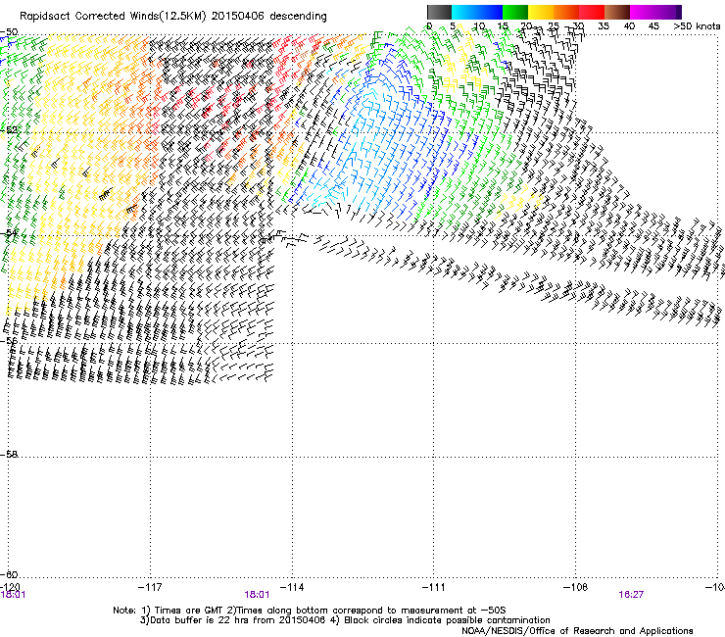
Task: Click the purple 18:01 time near -114
Action: (x=257, y=595)
